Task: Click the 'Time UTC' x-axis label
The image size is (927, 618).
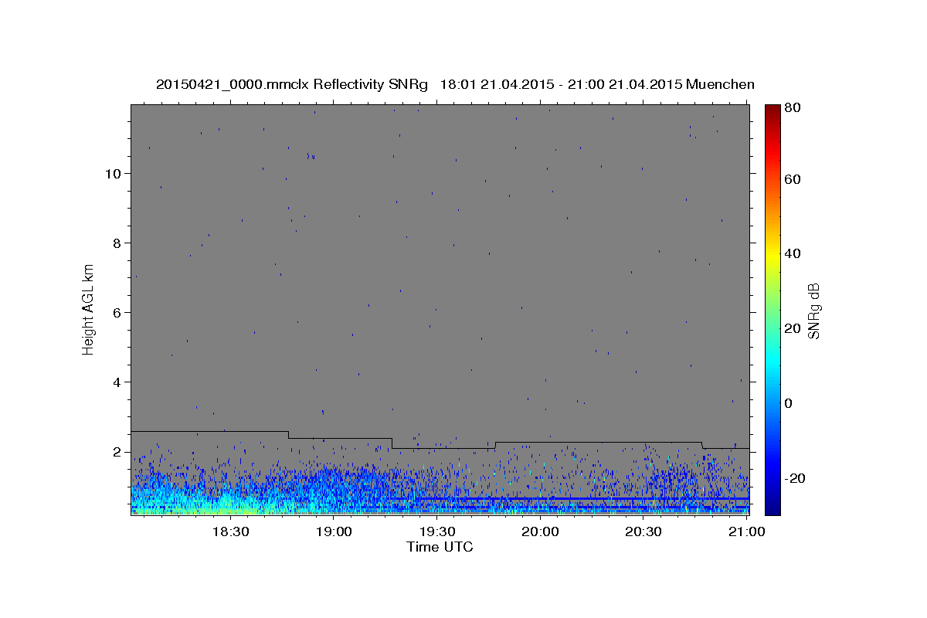Action: 440,547
